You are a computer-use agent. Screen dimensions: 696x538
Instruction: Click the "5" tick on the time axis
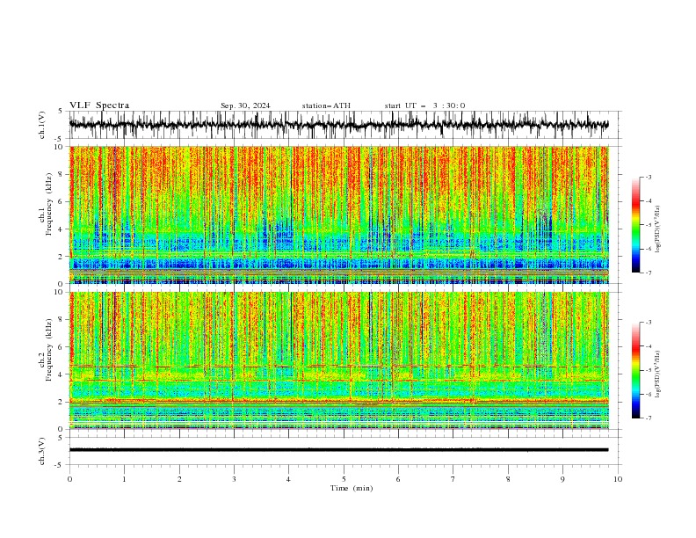[344, 479]
